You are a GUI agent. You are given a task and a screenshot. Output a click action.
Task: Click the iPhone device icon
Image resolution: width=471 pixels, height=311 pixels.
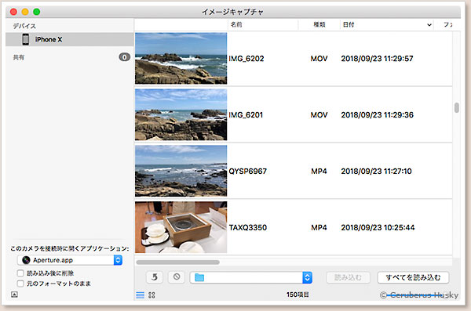pos(26,39)
